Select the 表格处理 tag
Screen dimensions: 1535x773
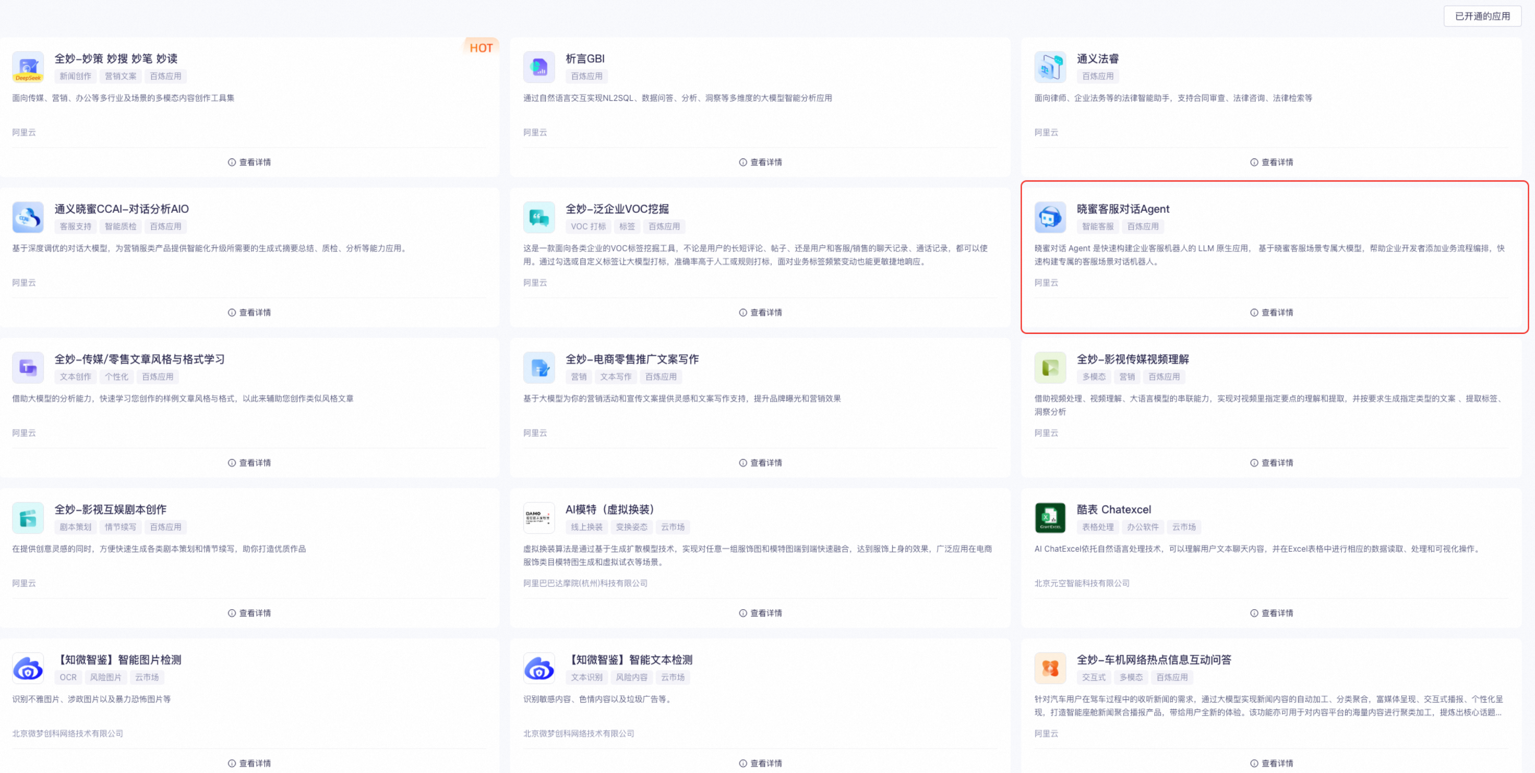(1098, 527)
